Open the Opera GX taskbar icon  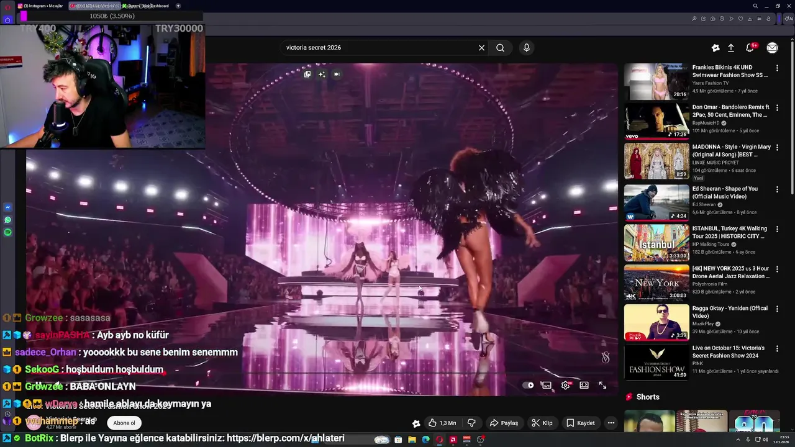point(439,440)
